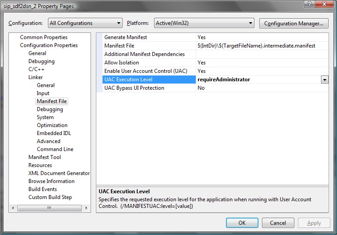This screenshot has height=235, width=337.
Task: Click the UAC Bypass UI Protection No value
Action: click(201, 88)
